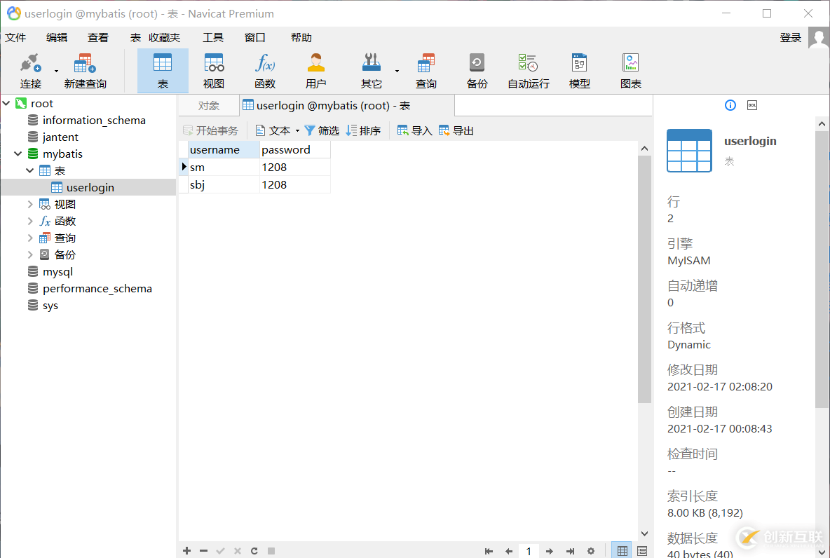Open the 备份 backup toolbar icon

click(477, 70)
